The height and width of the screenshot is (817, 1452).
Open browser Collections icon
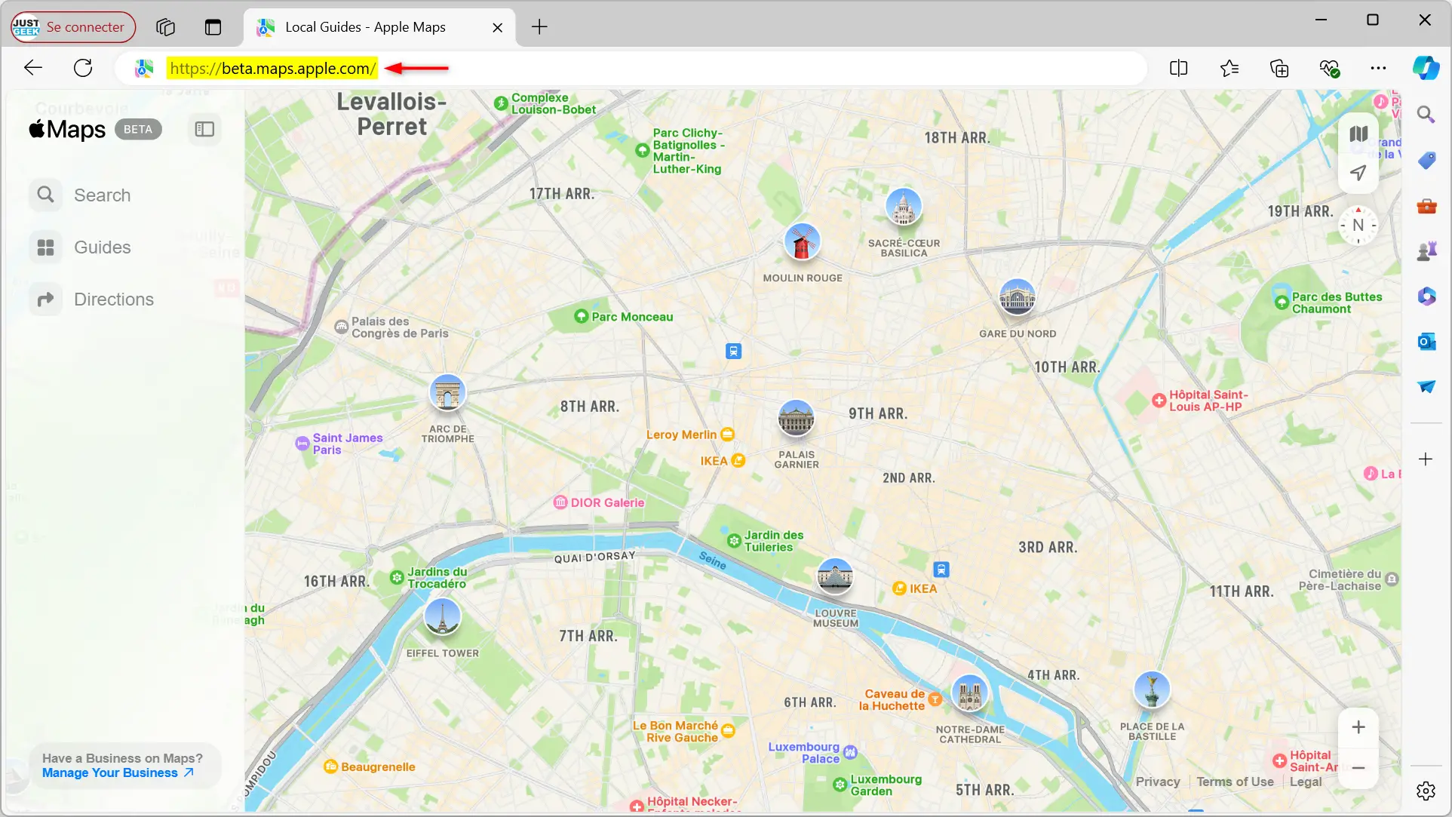(x=1279, y=69)
